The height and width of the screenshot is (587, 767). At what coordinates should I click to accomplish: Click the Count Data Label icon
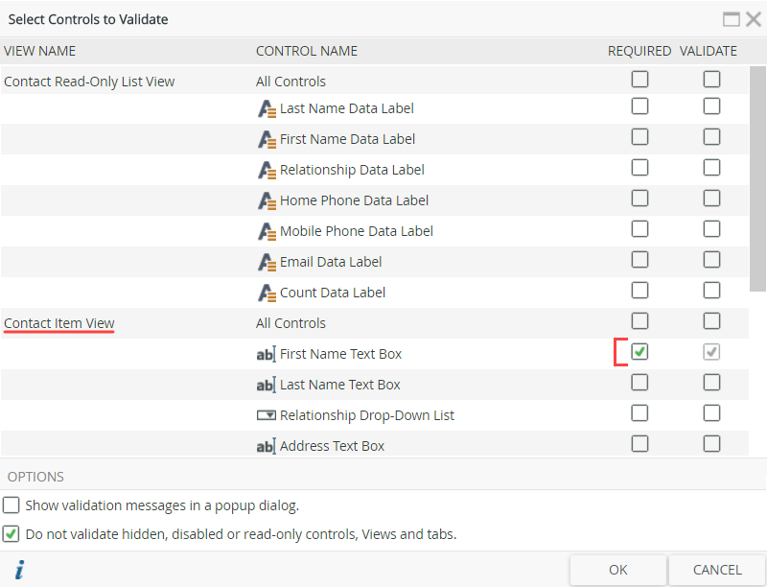tap(267, 292)
